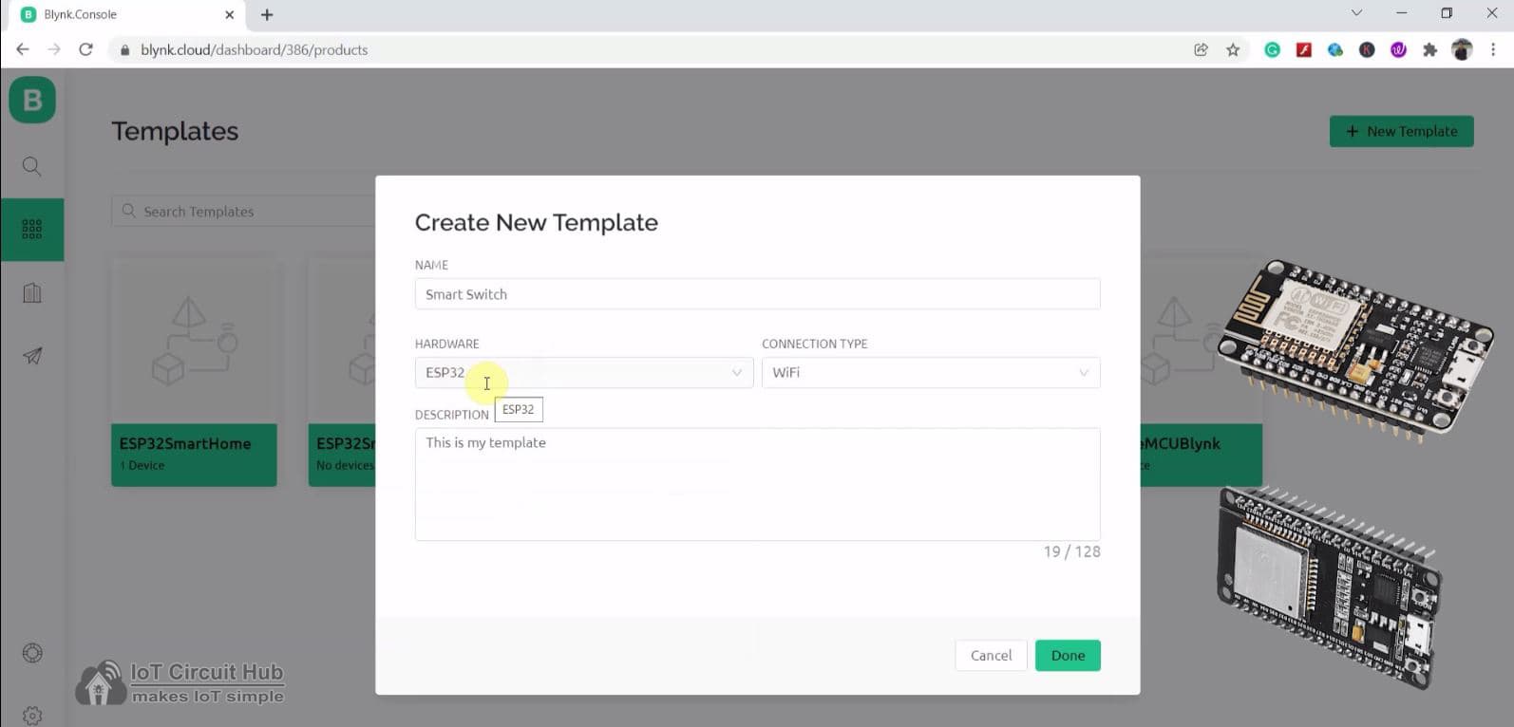Cancel the Create New Template dialog
The image size is (1514, 727).
click(991, 656)
